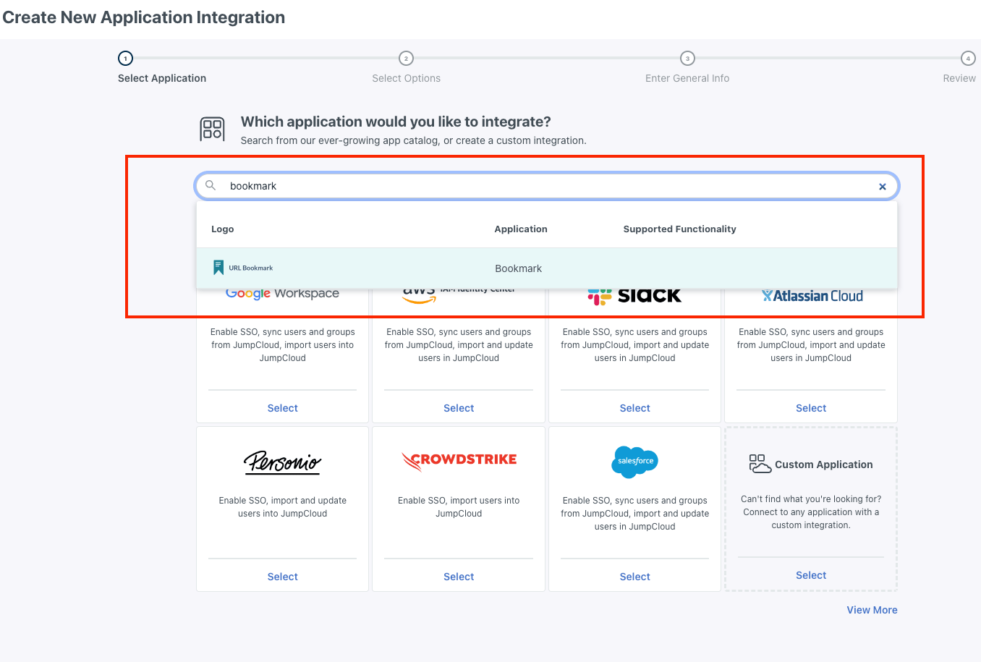Open the View More link
This screenshot has height=662, width=981.
tap(872, 610)
